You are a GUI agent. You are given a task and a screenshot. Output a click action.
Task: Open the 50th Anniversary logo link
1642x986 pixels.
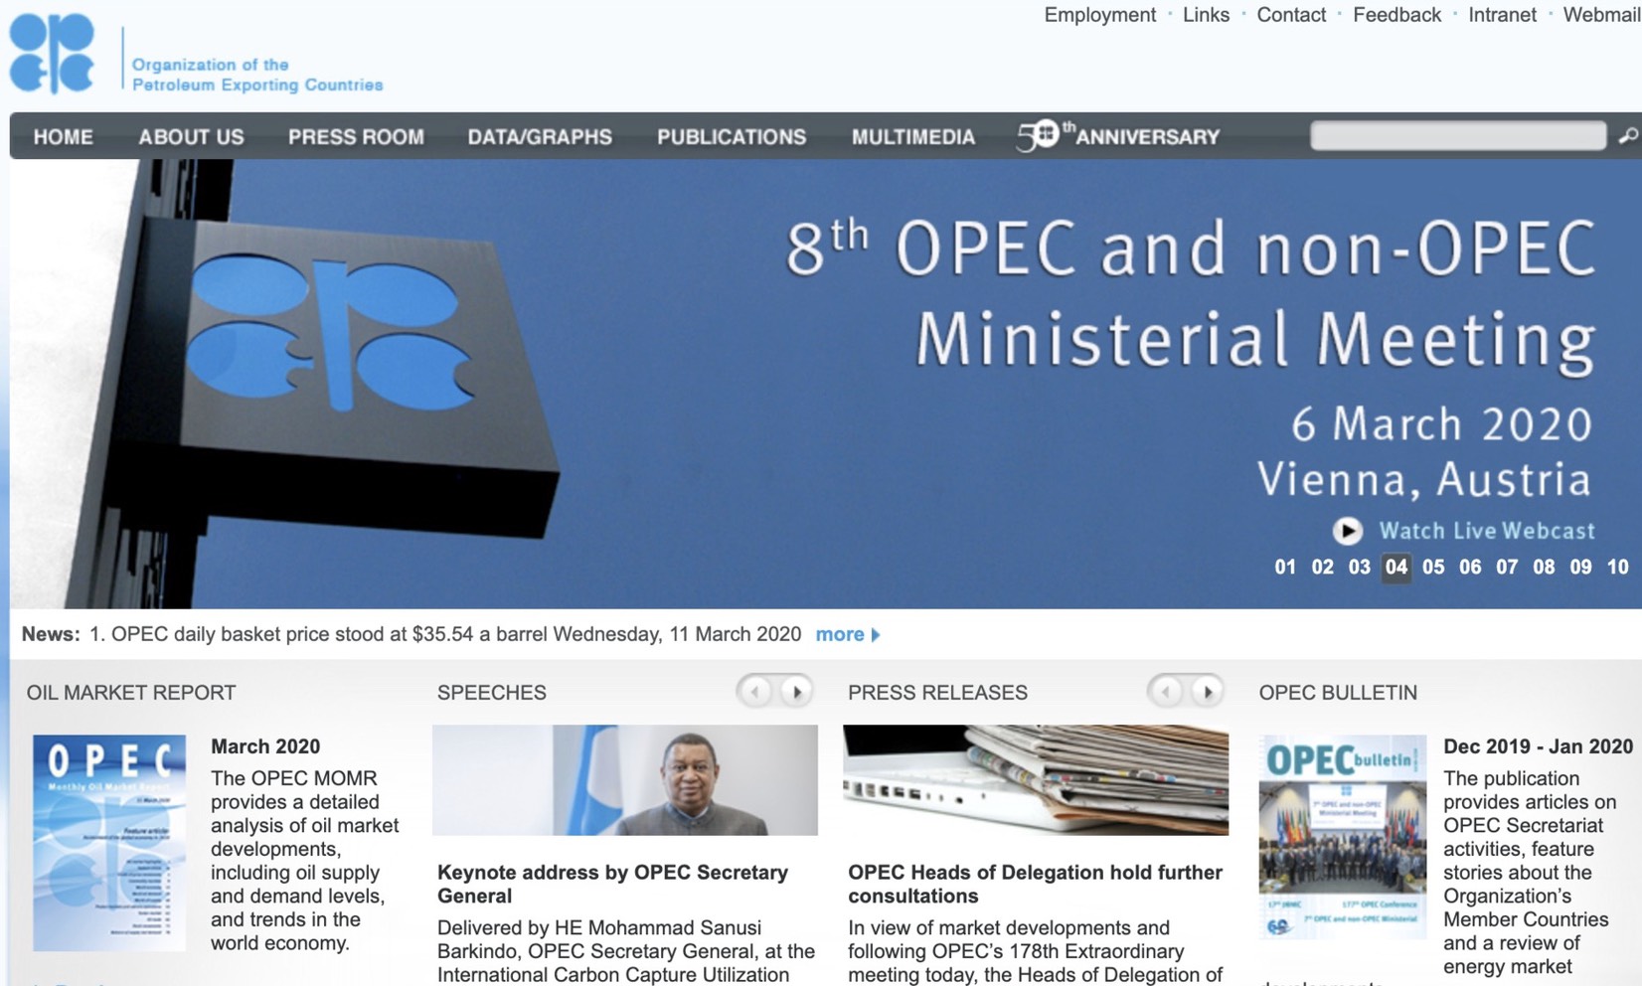tap(1118, 136)
